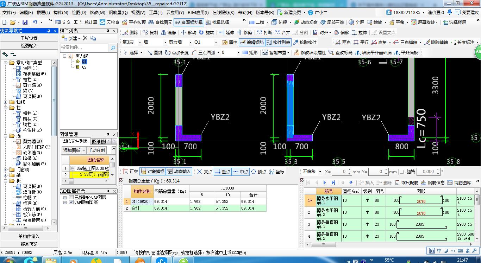Toggle 正交 orthogonal mode
This screenshot has height=263, width=481.
[x=130, y=172]
